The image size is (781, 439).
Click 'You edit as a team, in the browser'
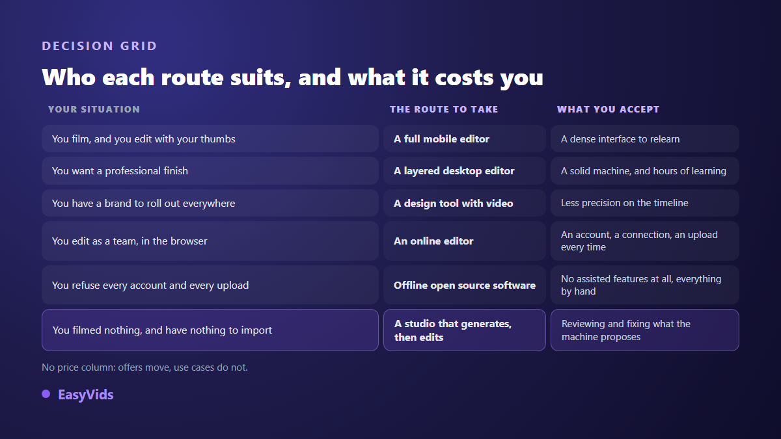[x=210, y=241]
